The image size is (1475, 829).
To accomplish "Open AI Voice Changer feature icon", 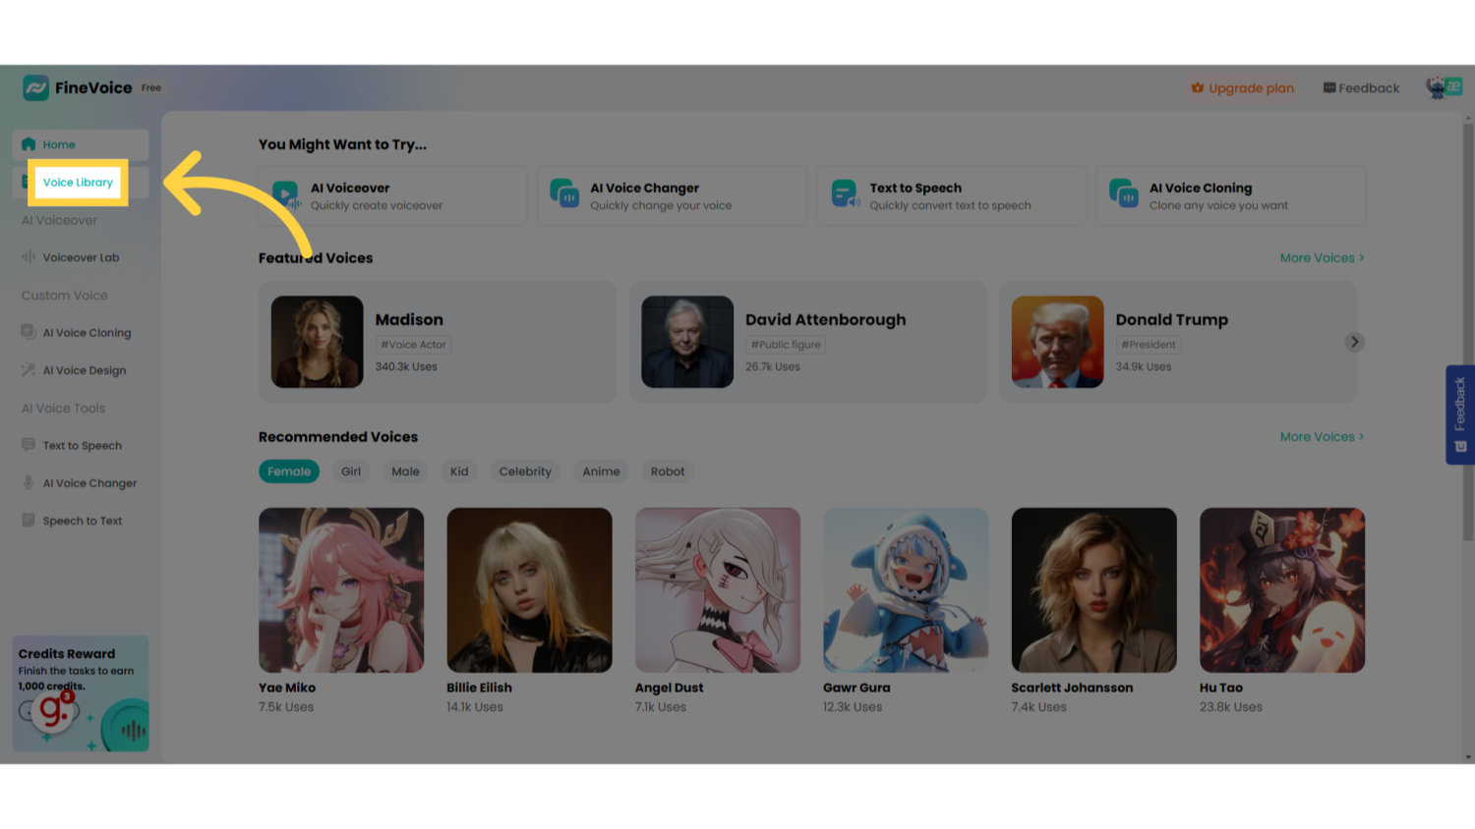I will click(564, 193).
